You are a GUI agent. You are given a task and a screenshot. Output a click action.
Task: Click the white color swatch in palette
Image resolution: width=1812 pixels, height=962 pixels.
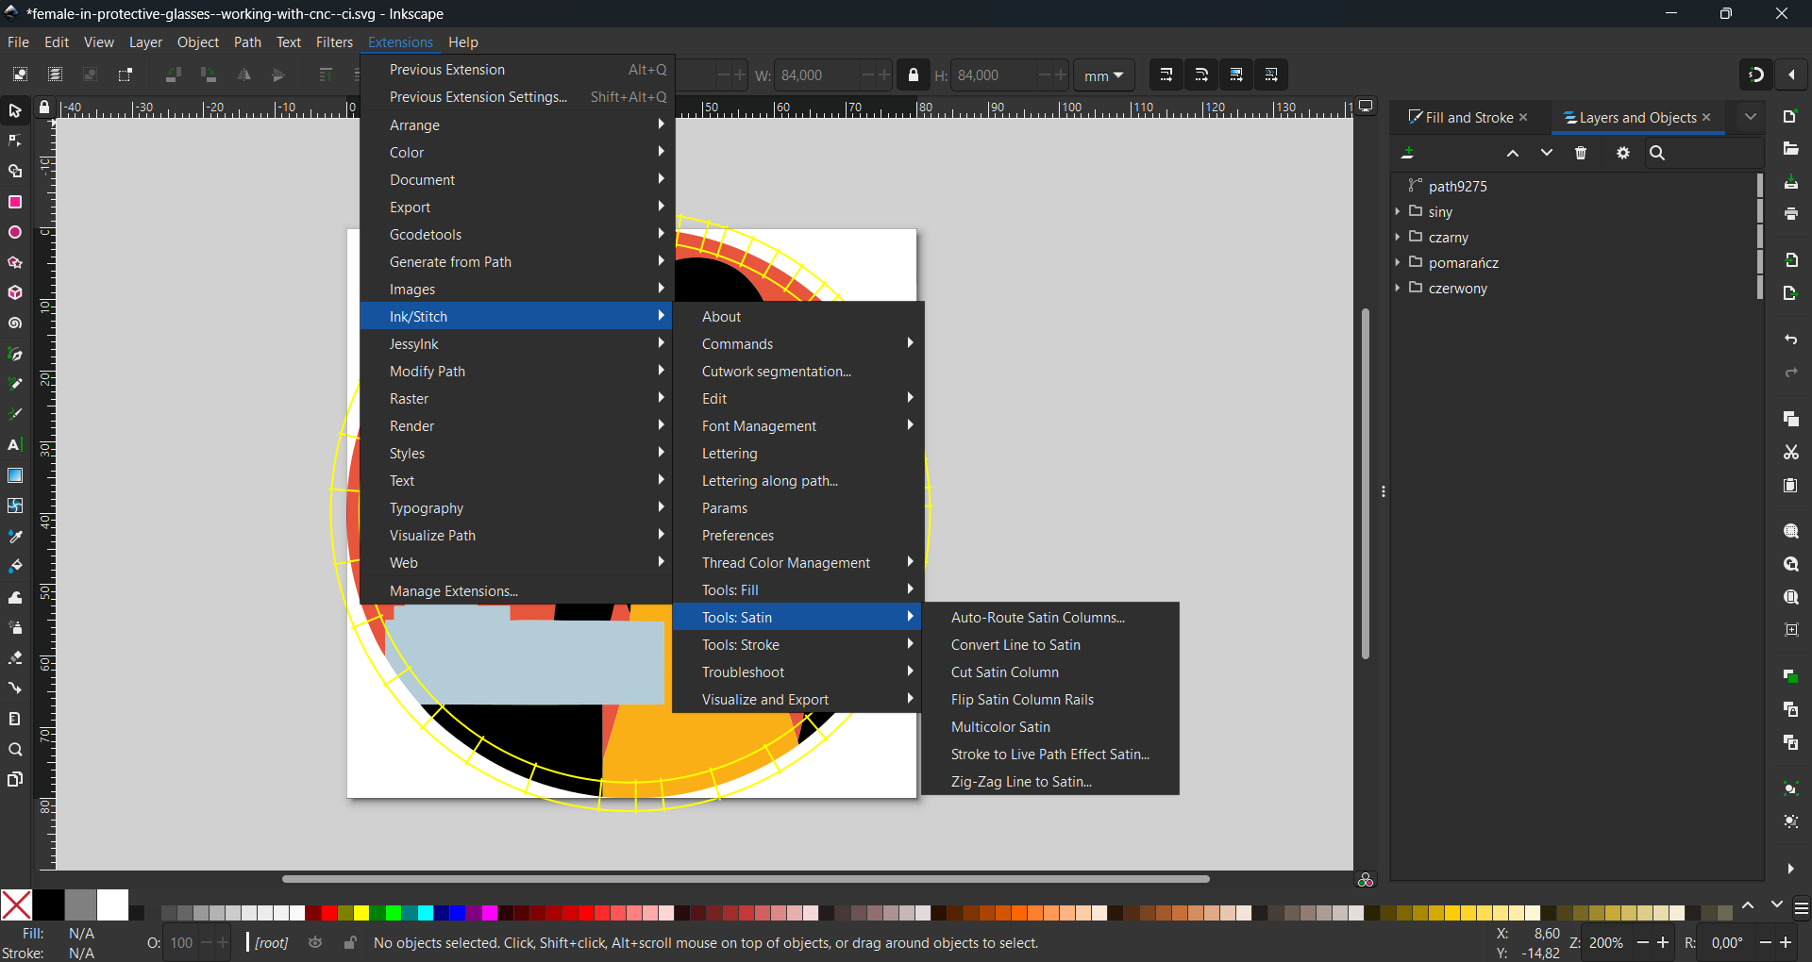click(112, 904)
